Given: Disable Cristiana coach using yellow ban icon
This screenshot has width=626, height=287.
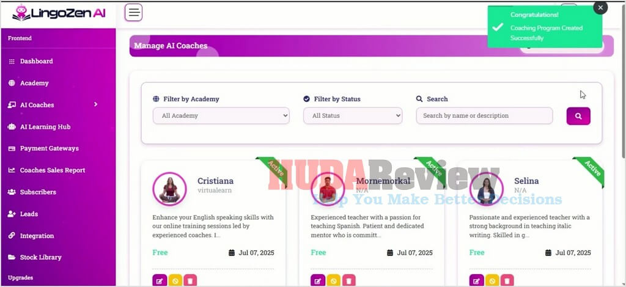Looking at the screenshot, I should (174, 281).
